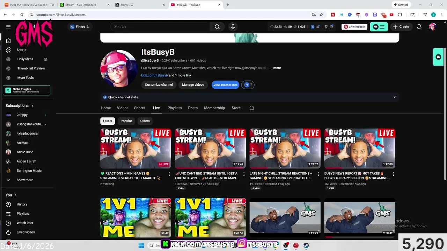Image resolution: width=447 pixels, height=251 pixels.
Task: Open the notifications bell
Action: [x=419, y=26]
